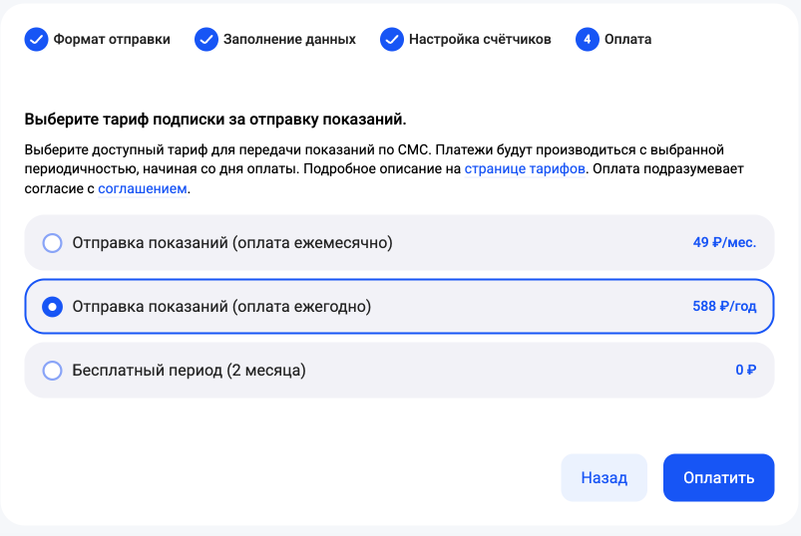The image size is (801, 536).
Task: Go to the Формат отправки step label
Action: click(x=112, y=40)
